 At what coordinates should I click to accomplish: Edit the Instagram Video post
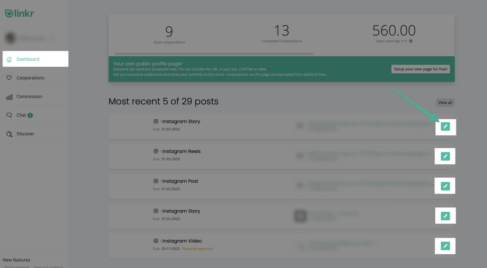click(445, 246)
